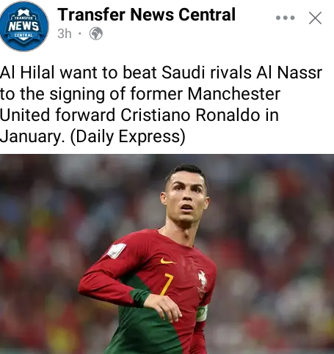Image resolution: width=334 pixels, height=354 pixels.
Task: Dismiss the post with the X icon
Action: (315, 18)
